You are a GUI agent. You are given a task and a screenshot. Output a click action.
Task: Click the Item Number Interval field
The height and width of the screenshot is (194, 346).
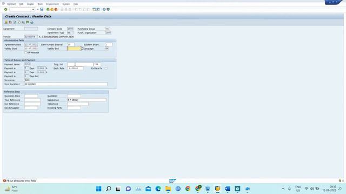(71, 45)
